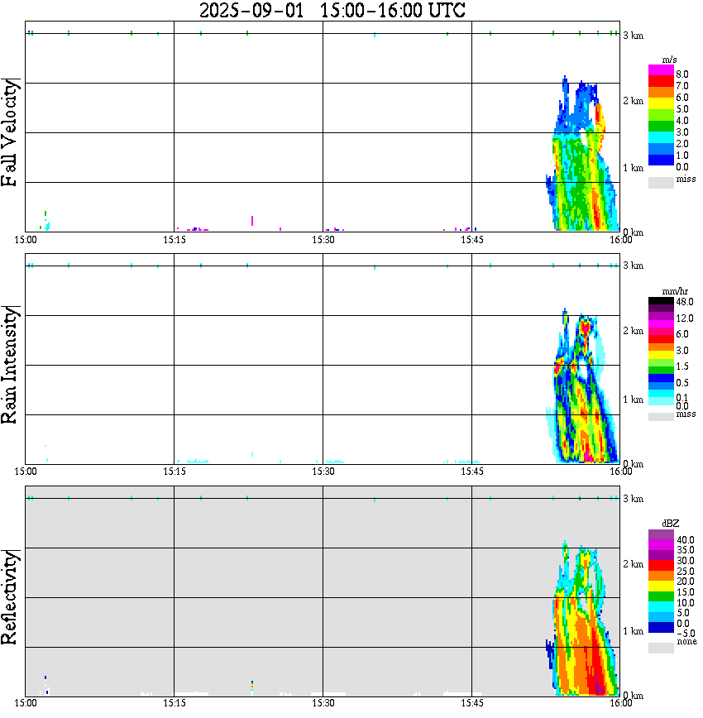Pick the dark blue swatch in the mm/hr legend
The width and height of the screenshot is (703, 718).
(x=661, y=378)
